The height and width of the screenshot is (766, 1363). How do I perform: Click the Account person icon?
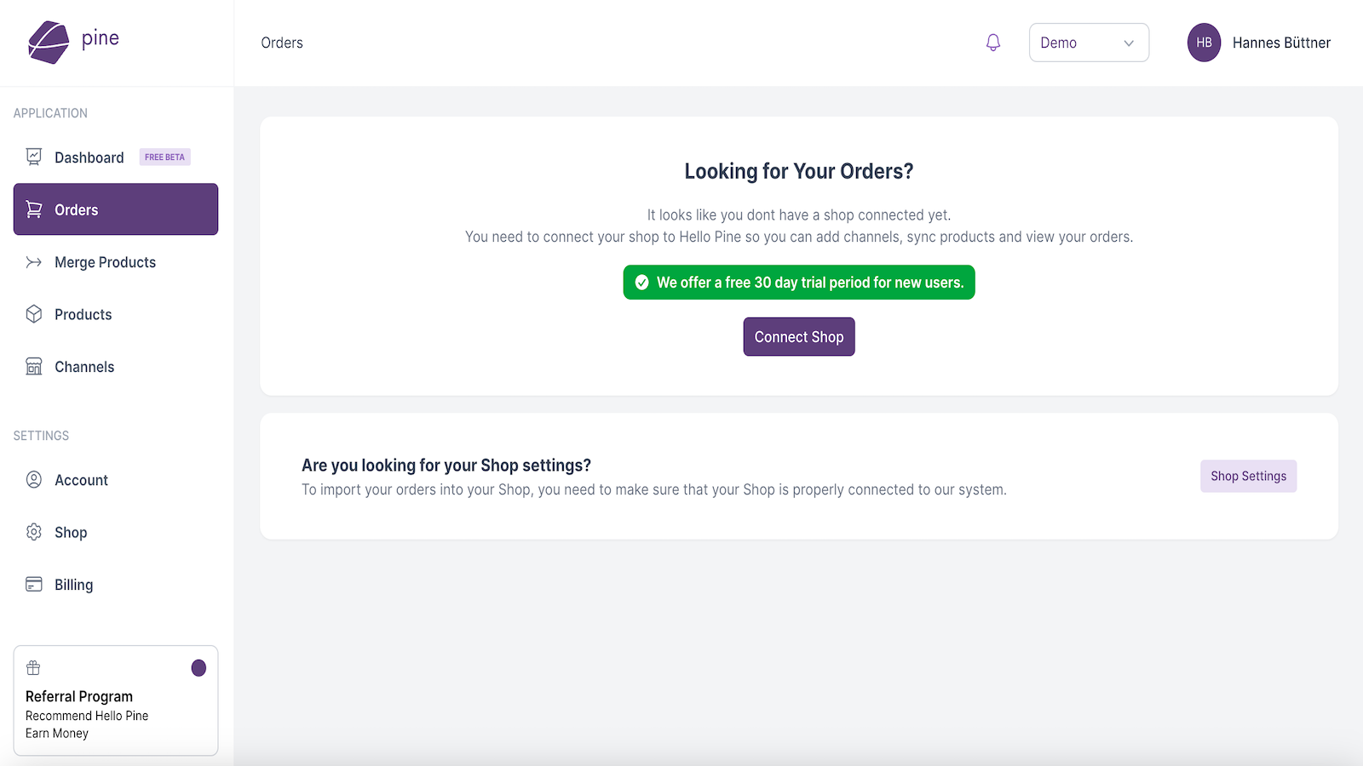(x=34, y=480)
